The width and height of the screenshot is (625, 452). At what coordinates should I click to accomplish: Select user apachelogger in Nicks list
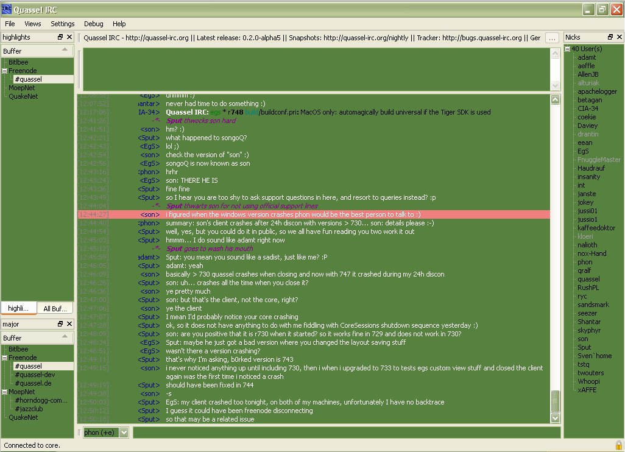597,91
